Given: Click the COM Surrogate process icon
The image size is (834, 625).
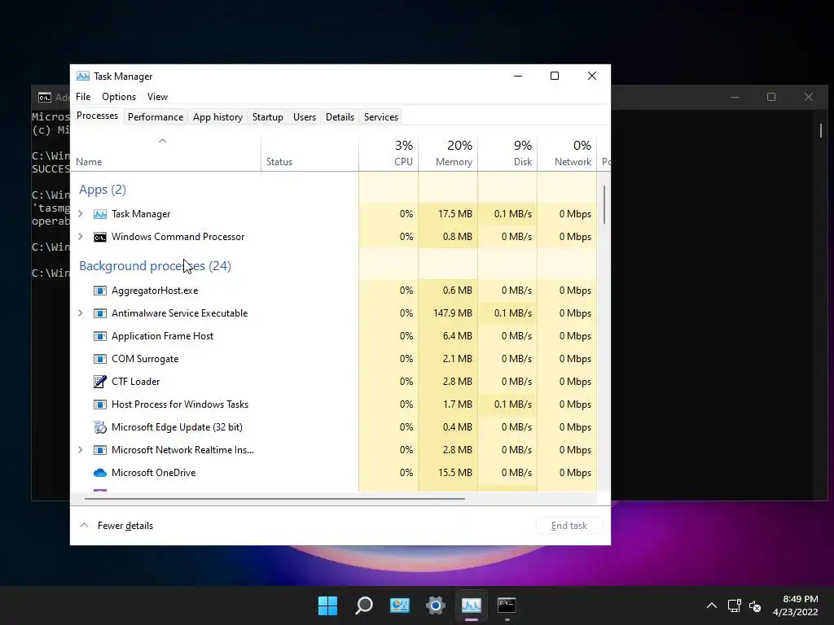Looking at the screenshot, I should tap(100, 359).
